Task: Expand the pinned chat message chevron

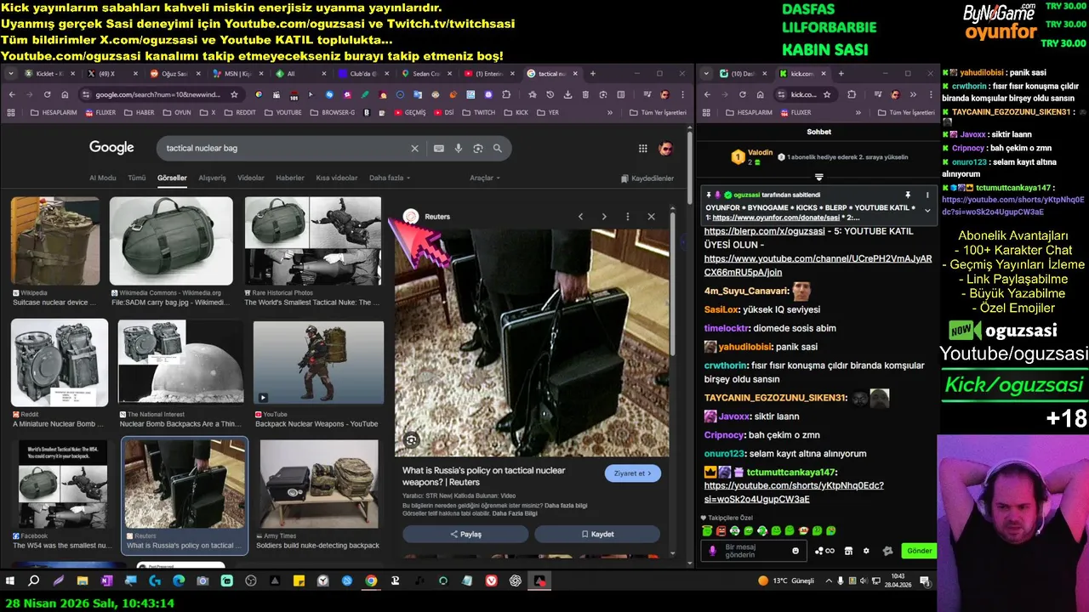Action: (x=927, y=210)
